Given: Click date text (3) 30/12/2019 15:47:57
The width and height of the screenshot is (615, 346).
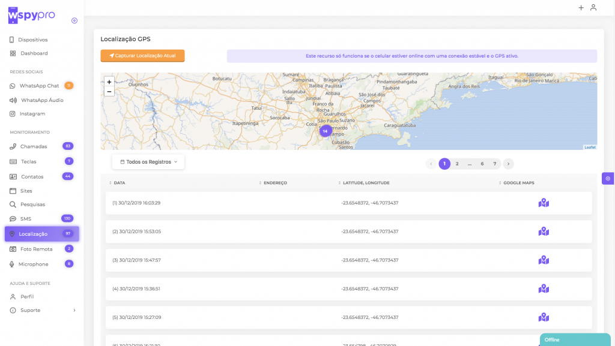Looking at the screenshot, I should 136,260.
